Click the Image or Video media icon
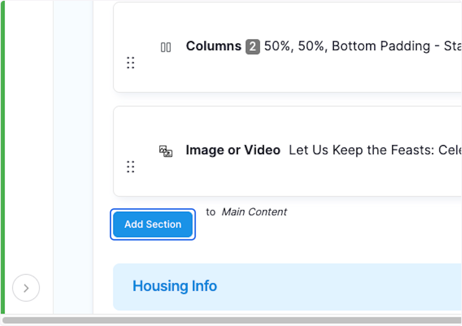The image size is (462, 326). point(166,151)
